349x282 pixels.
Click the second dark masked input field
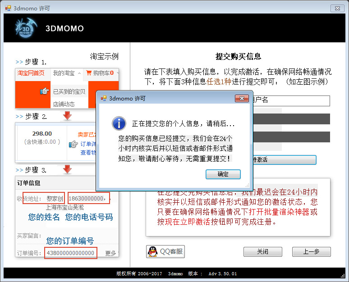(291, 137)
